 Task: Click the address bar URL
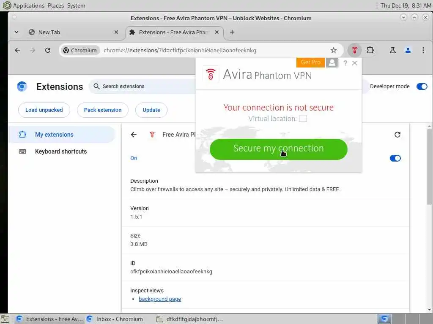(180, 50)
